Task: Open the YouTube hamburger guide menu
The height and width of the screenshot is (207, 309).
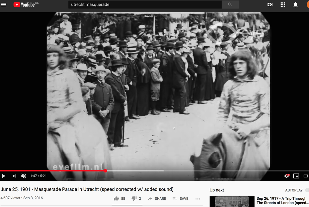Action: [x=4, y=5]
